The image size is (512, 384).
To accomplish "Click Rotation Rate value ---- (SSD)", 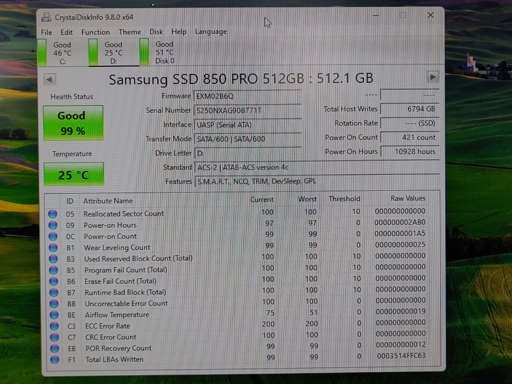I will 410,123.
